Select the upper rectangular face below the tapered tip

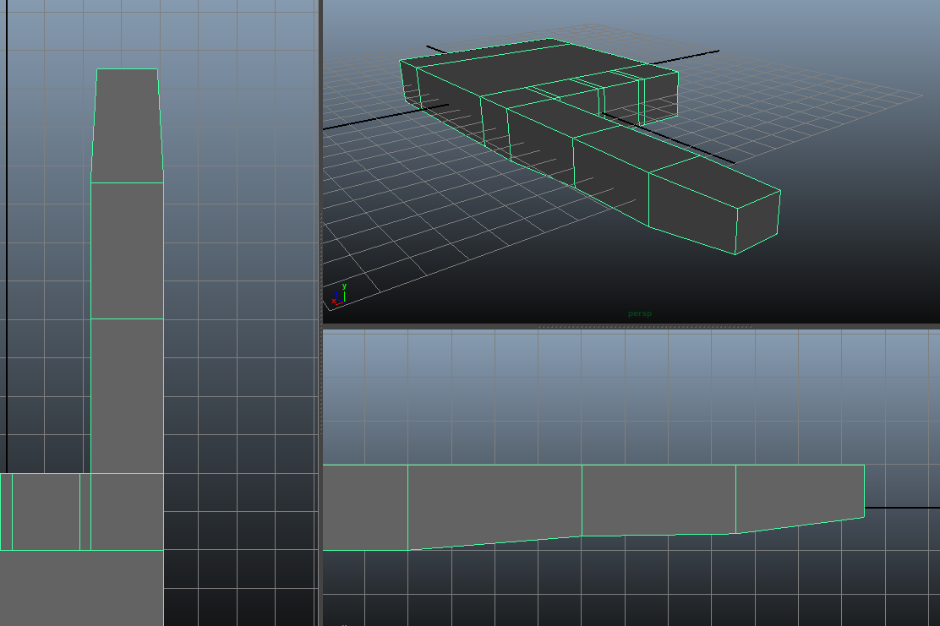(x=127, y=250)
